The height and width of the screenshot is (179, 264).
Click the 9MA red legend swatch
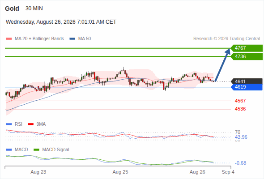(x=30, y=124)
